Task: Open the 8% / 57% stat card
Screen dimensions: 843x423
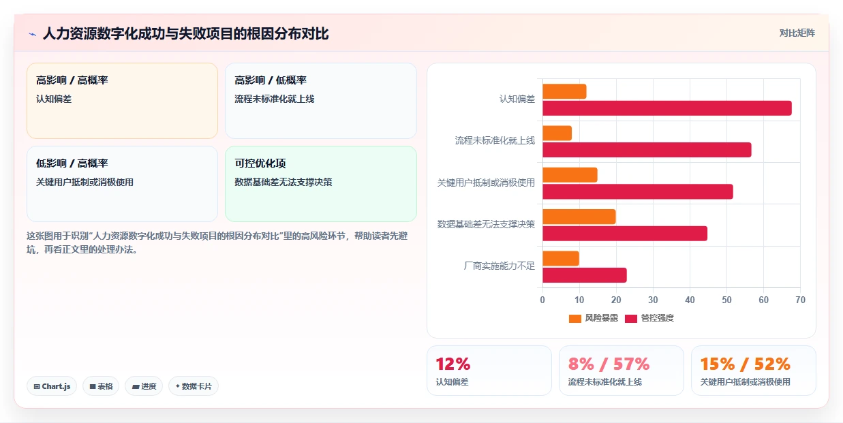Action: [621, 371]
